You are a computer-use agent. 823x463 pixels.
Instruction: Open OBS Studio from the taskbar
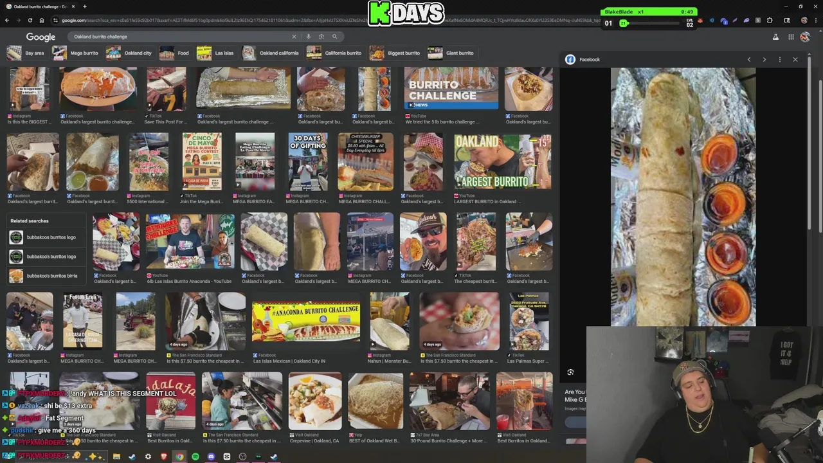(x=242, y=457)
